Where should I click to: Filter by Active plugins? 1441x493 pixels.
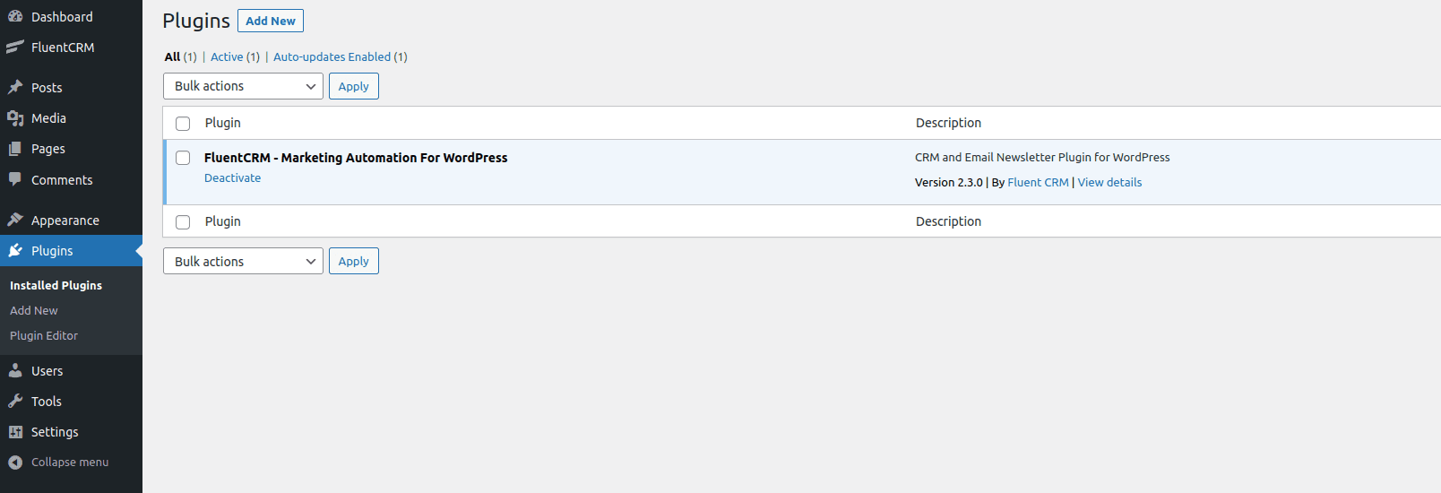tap(227, 56)
